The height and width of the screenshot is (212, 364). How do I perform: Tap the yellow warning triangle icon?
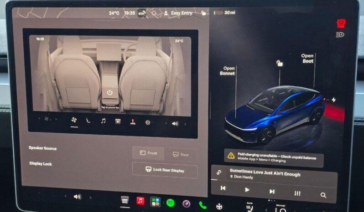tap(231, 155)
